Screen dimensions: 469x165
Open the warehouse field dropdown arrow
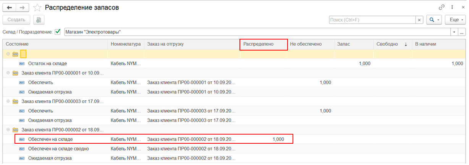pos(454,32)
